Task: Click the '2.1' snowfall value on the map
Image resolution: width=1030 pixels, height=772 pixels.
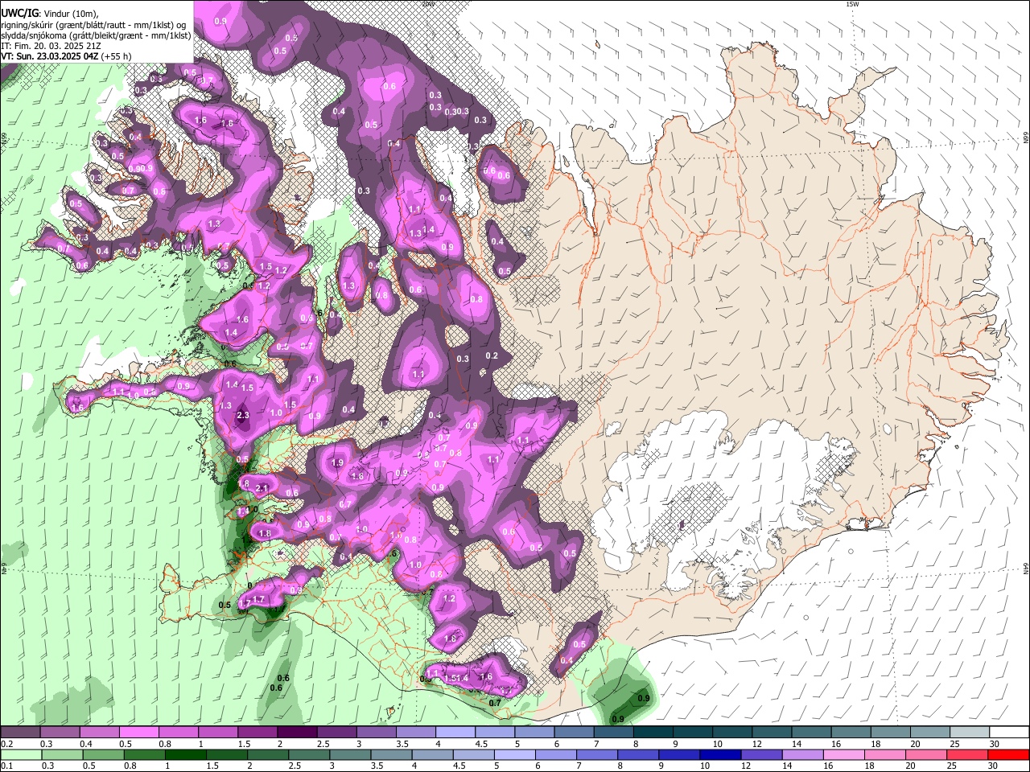Action: tap(262, 488)
